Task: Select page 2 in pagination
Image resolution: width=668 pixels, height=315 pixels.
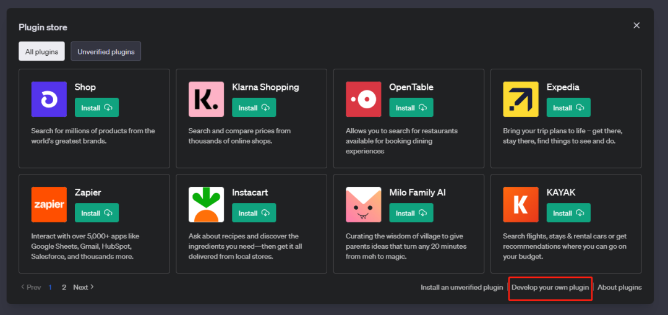Action: click(x=64, y=287)
